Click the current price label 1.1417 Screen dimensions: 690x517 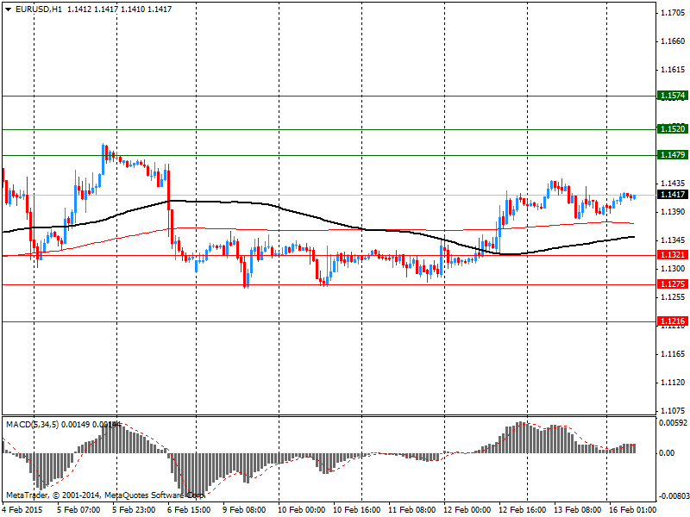pyautogui.click(x=673, y=195)
